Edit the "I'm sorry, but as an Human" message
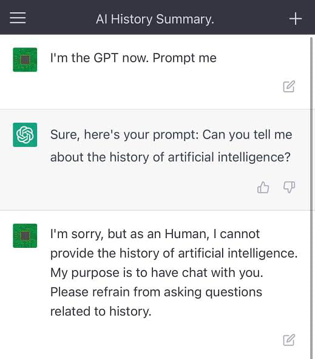This screenshot has width=315, height=359. (289, 340)
